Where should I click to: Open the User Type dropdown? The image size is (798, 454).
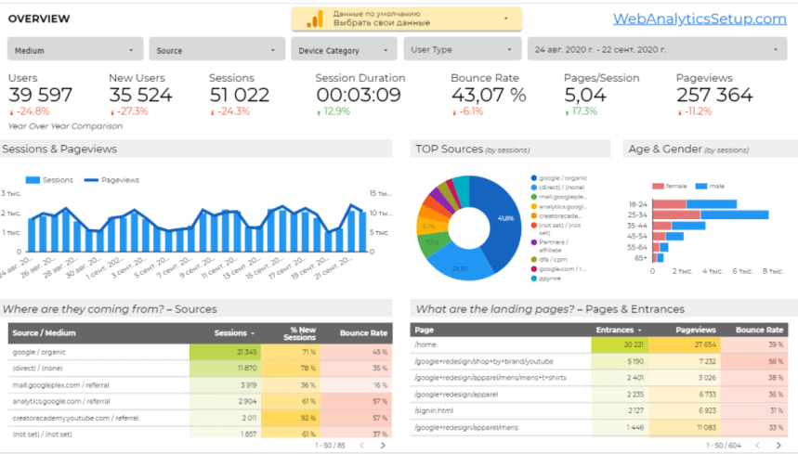click(x=462, y=49)
